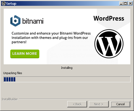Click the Installing status label
The image size is (134, 111).
tap(67, 68)
